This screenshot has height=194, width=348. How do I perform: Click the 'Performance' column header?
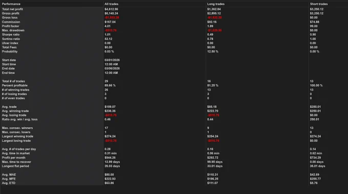(11, 4)
